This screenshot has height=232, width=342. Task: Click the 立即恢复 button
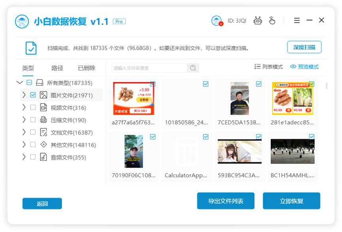pyautogui.click(x=291, y=201)
